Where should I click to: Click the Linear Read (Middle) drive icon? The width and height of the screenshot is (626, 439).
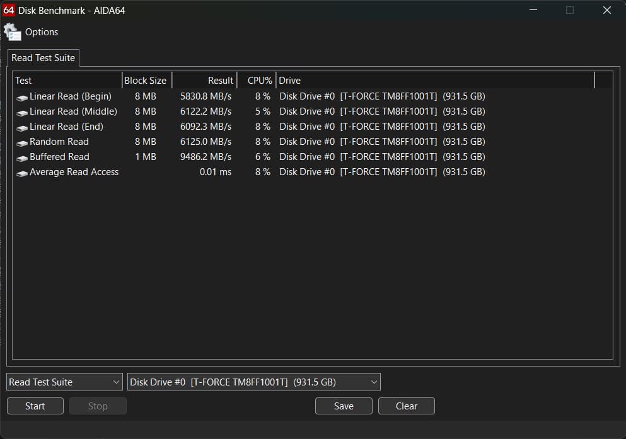pos(22,112)
